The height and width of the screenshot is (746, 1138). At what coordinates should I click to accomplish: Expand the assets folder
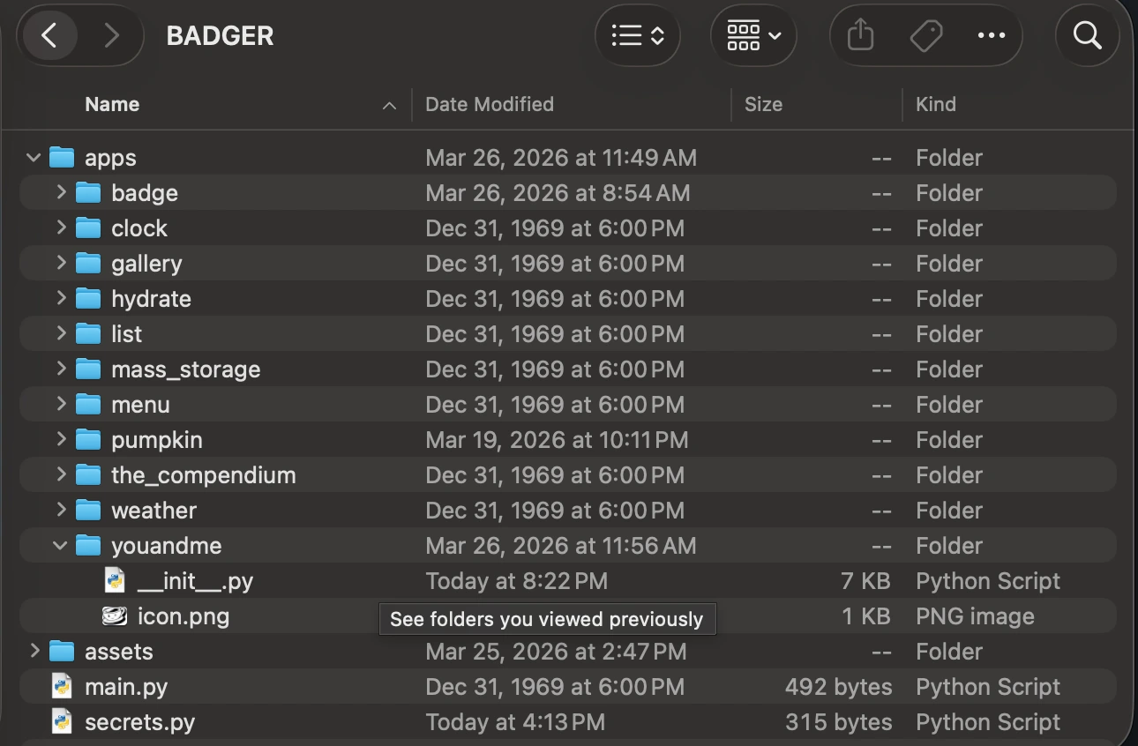tap(34, 652)
